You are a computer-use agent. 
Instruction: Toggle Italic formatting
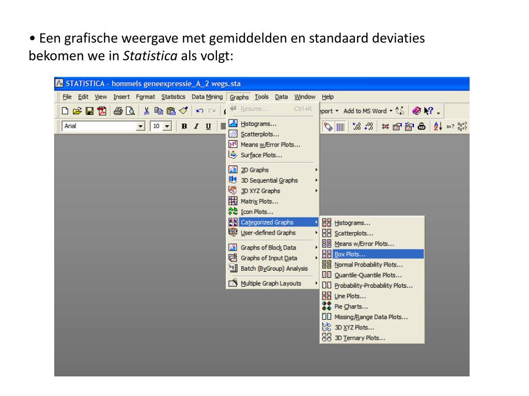[x=196, y=126]
